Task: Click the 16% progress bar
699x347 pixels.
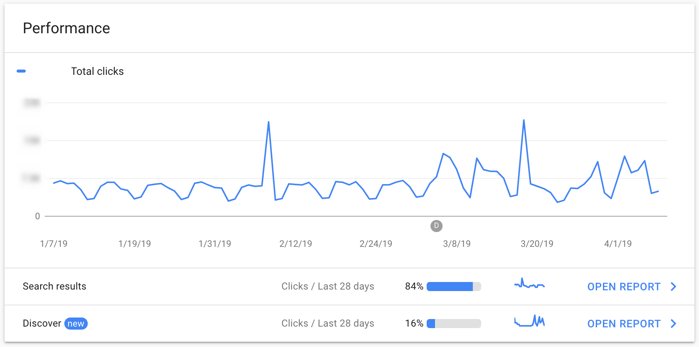Action: coord(454,324)
